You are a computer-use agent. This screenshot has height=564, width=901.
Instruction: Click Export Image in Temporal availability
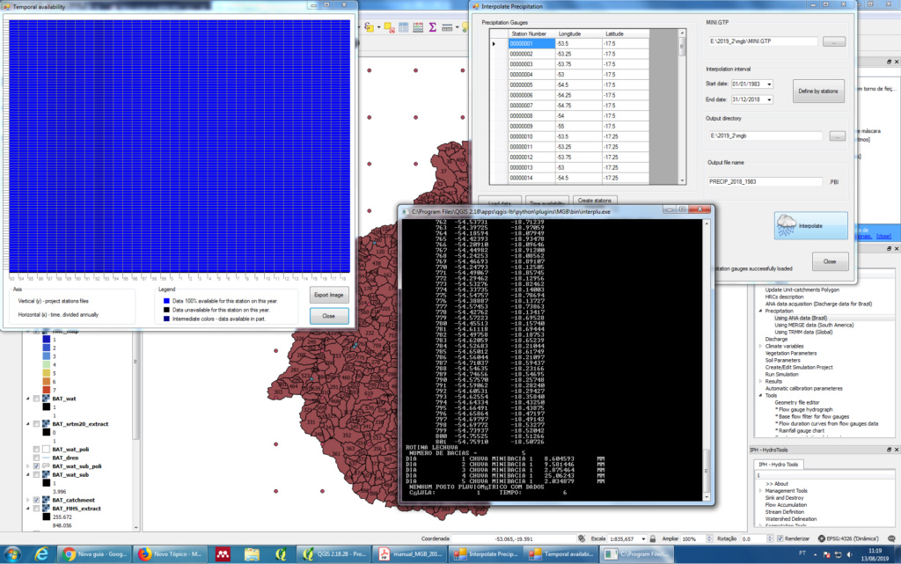click(x=329, y=296)
